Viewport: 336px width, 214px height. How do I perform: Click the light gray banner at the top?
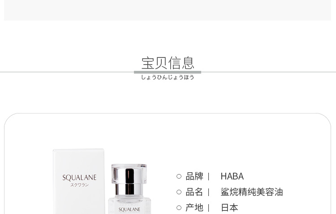[x=168, y=10]
